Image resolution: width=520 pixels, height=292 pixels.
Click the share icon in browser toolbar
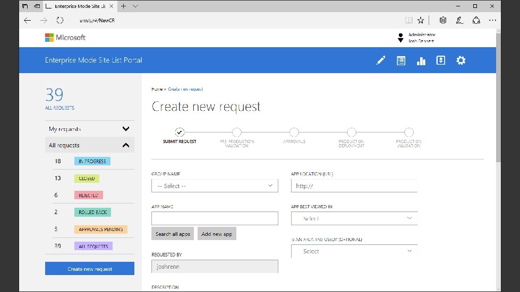476,21
